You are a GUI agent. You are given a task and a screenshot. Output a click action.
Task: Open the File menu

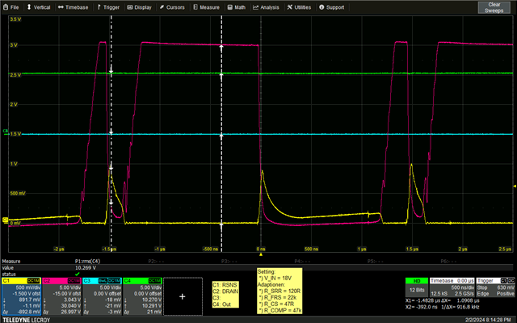[11, 6]
